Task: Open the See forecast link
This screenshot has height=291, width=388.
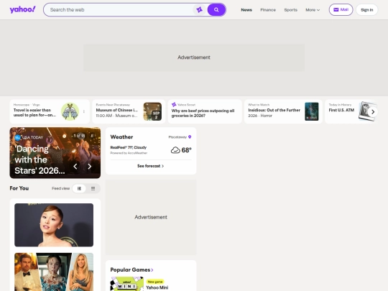Action: pyautogui.click(x=151, y=166)
